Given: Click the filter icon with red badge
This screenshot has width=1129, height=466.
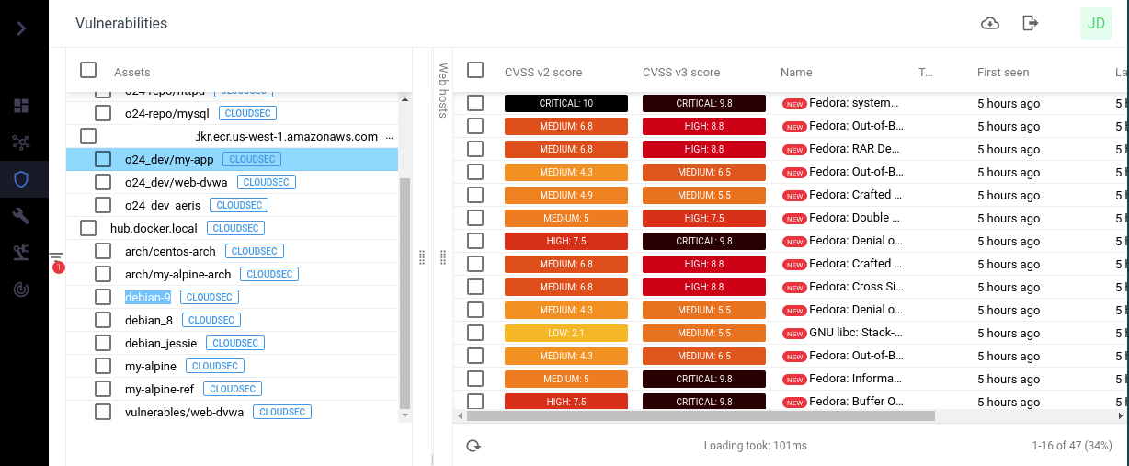Looking at the screenshot, I should [56, 258].
